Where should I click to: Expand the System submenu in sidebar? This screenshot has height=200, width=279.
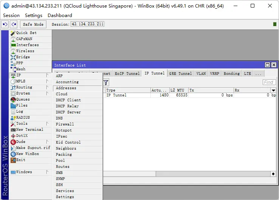click(x=23, y=93)
